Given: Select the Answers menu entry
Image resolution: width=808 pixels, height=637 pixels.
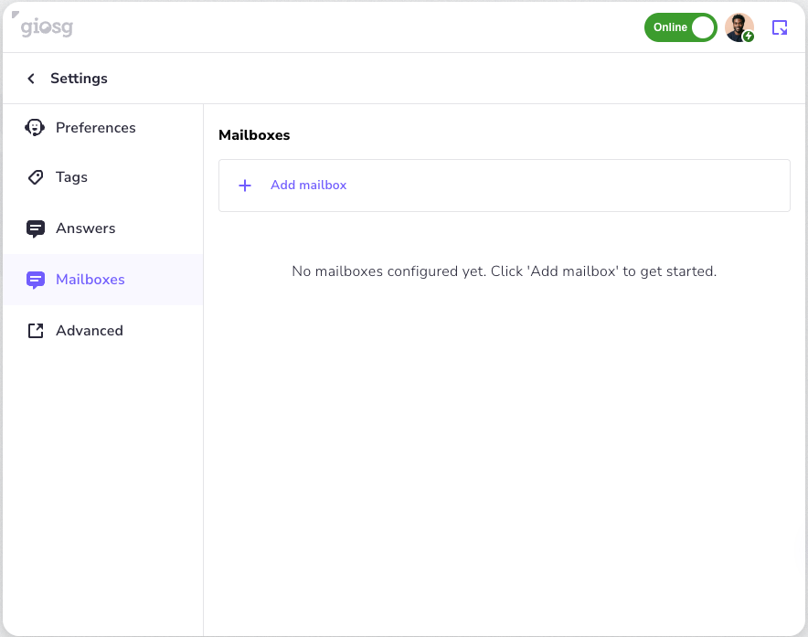Looking at the screenshot, I should point(86,228).
